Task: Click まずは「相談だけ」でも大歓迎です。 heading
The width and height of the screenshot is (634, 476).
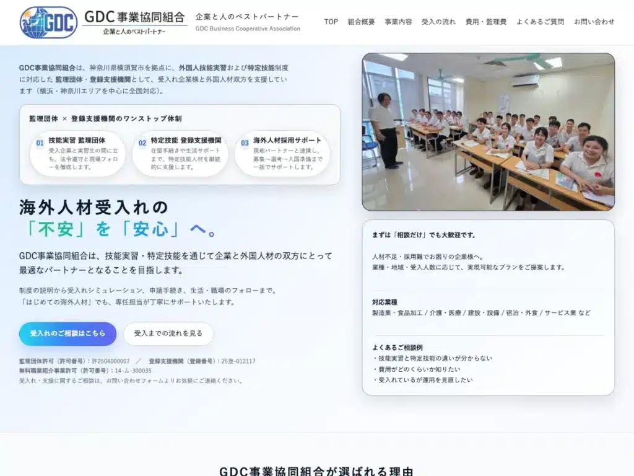Action: click(423, 235)
